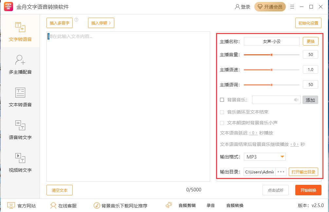The image size is (329, 212).
Task: Open the hamburger main menu
Action: point(292,7)
